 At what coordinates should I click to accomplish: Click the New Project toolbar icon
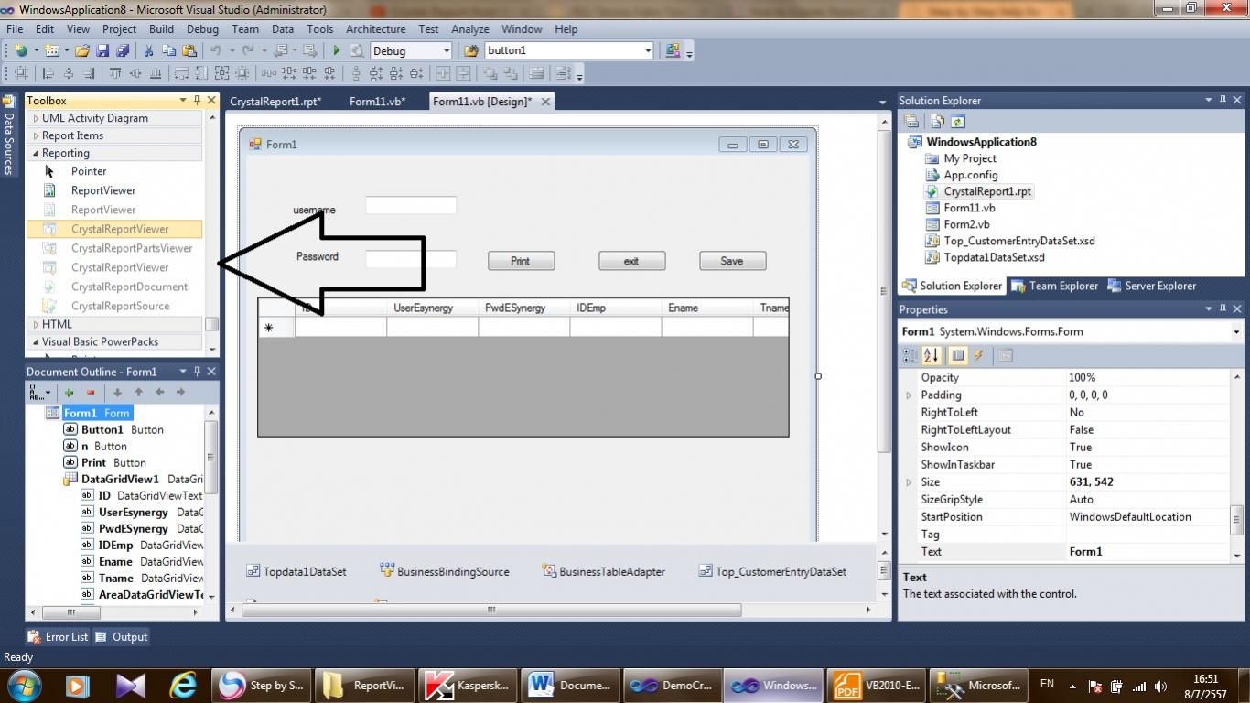20,51
